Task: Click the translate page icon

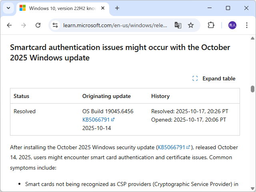Action: click(x=178, y=25)
